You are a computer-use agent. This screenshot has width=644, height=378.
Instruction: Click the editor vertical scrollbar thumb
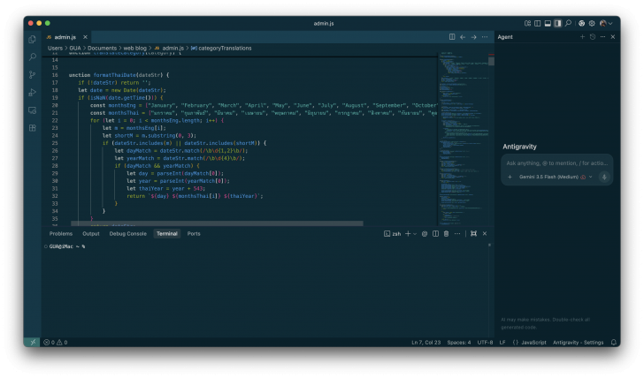[491, 61]
